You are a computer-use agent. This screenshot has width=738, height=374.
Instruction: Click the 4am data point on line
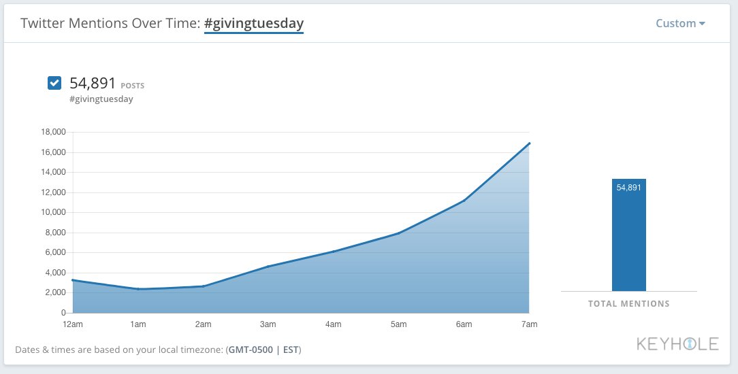point(333,252)
